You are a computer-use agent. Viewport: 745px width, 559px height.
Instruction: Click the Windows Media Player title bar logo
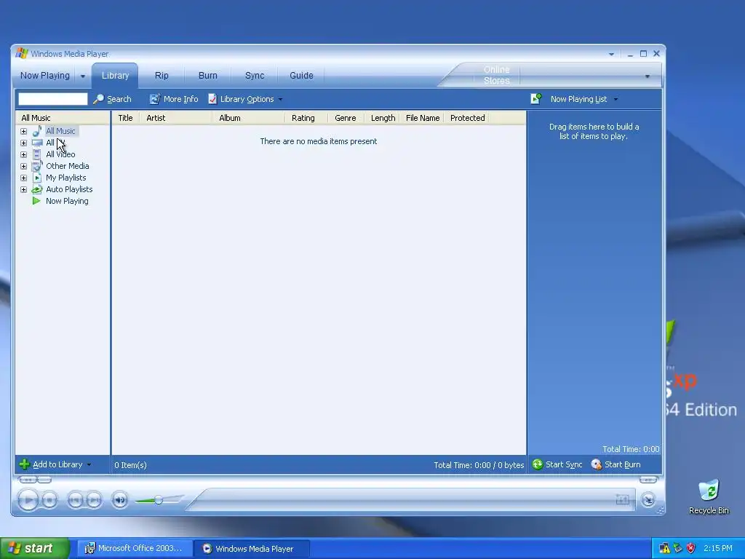22,52
